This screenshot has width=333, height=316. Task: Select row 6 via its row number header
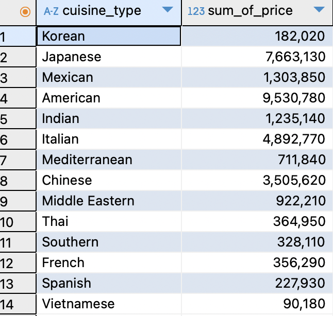(x=18, y=139)
